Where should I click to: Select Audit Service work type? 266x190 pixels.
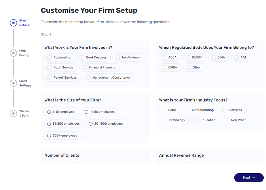pos(50,68)
